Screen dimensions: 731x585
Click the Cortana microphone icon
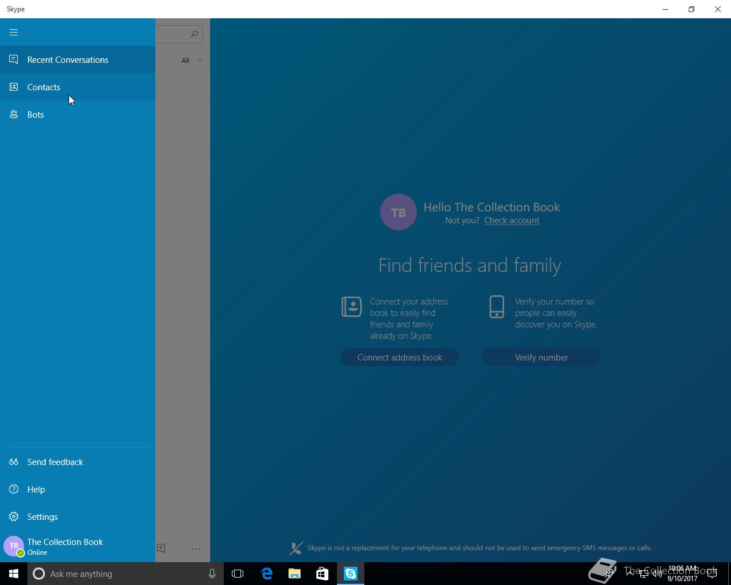[212, 574]
